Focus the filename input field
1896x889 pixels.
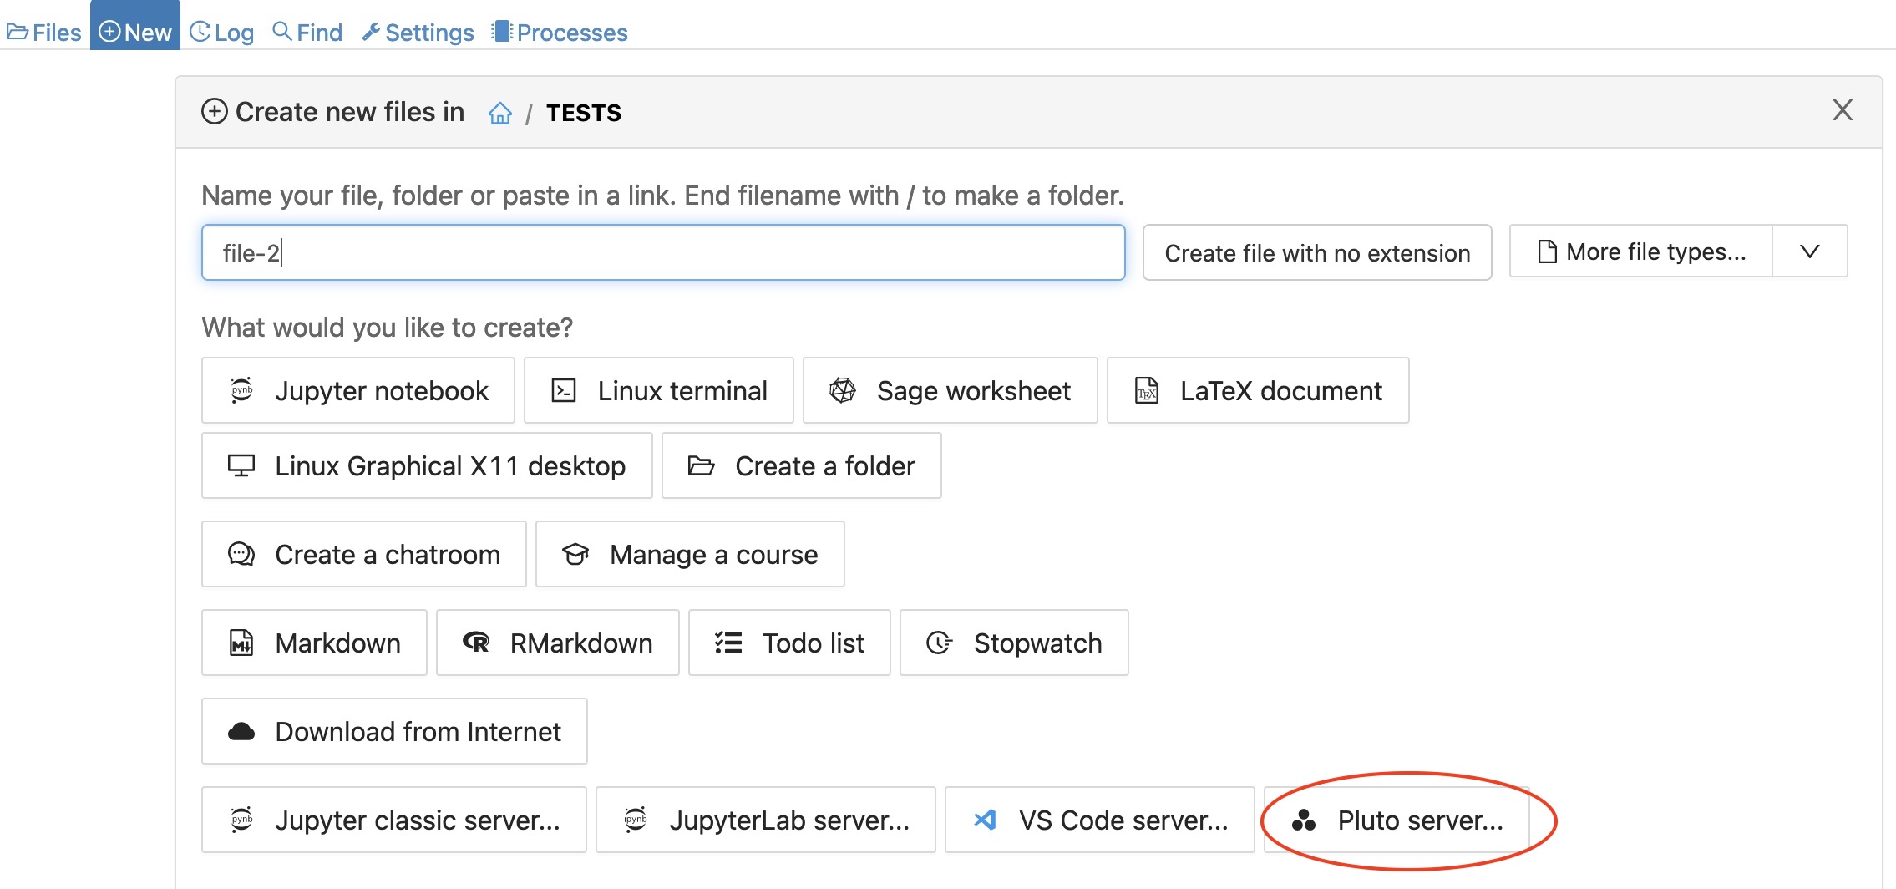(662, 252)
